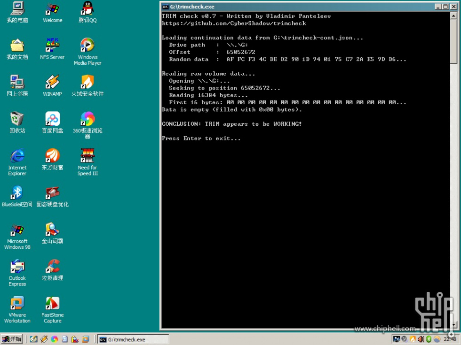The image size is (461, 345).
Task: Click the 'Offset : 65052672' line
Action: [212, 52]
